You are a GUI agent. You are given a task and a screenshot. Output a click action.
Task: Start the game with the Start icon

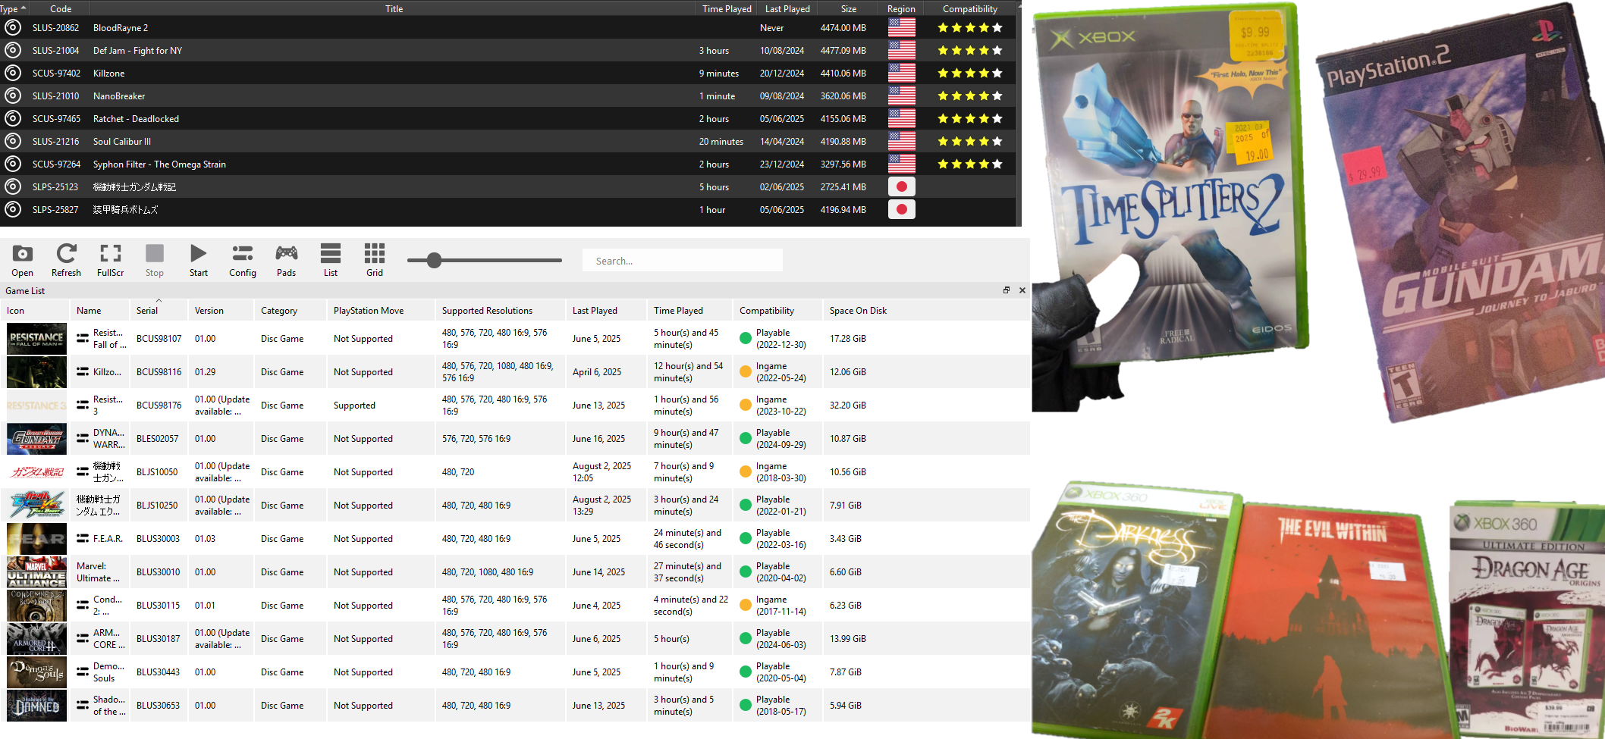point(199,260)
